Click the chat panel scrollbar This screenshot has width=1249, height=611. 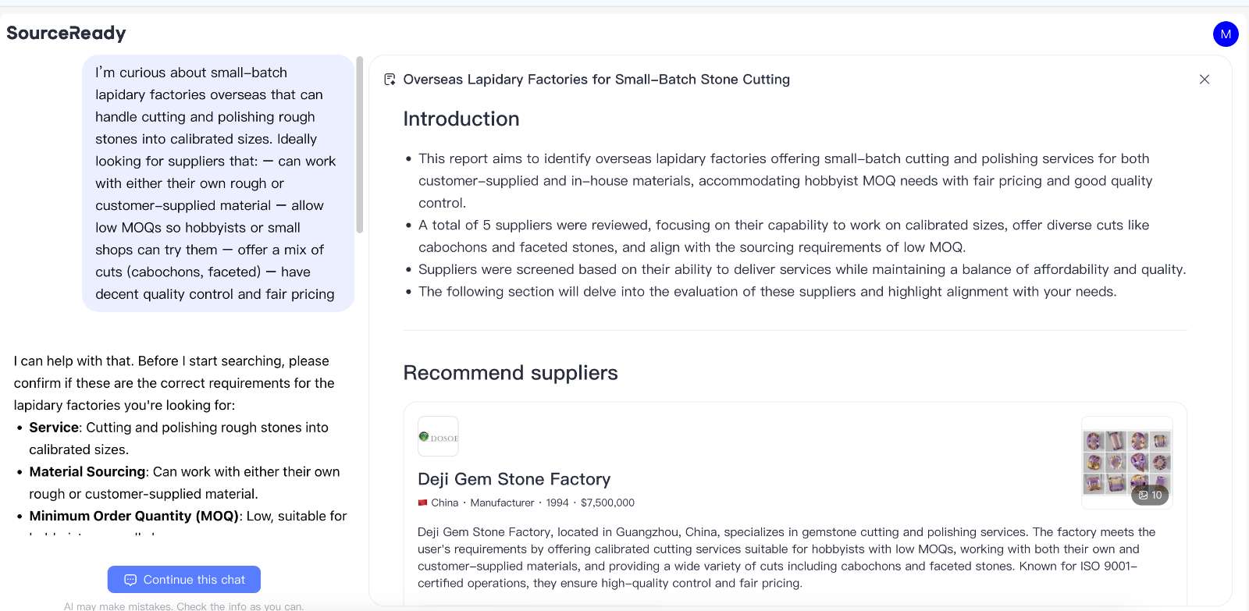pyautogui.click(x=359, y=144)
